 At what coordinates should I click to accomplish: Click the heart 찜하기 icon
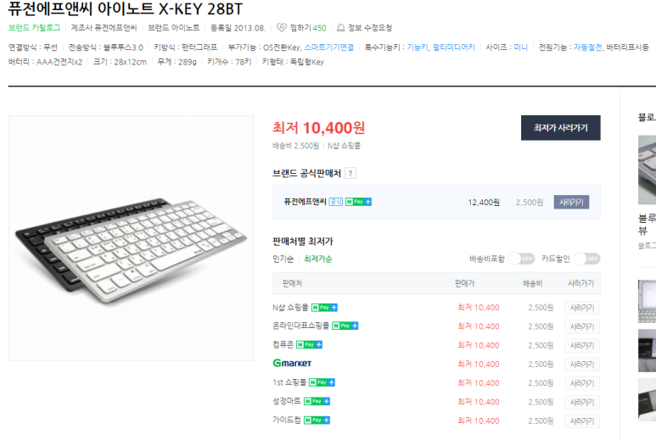coord(281,28)
